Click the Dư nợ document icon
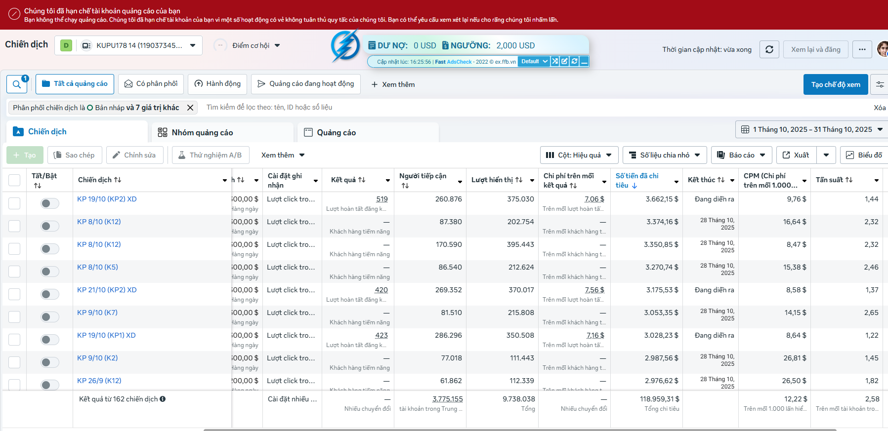Viewport: 888px width, 431px height. tap(372, 45)
